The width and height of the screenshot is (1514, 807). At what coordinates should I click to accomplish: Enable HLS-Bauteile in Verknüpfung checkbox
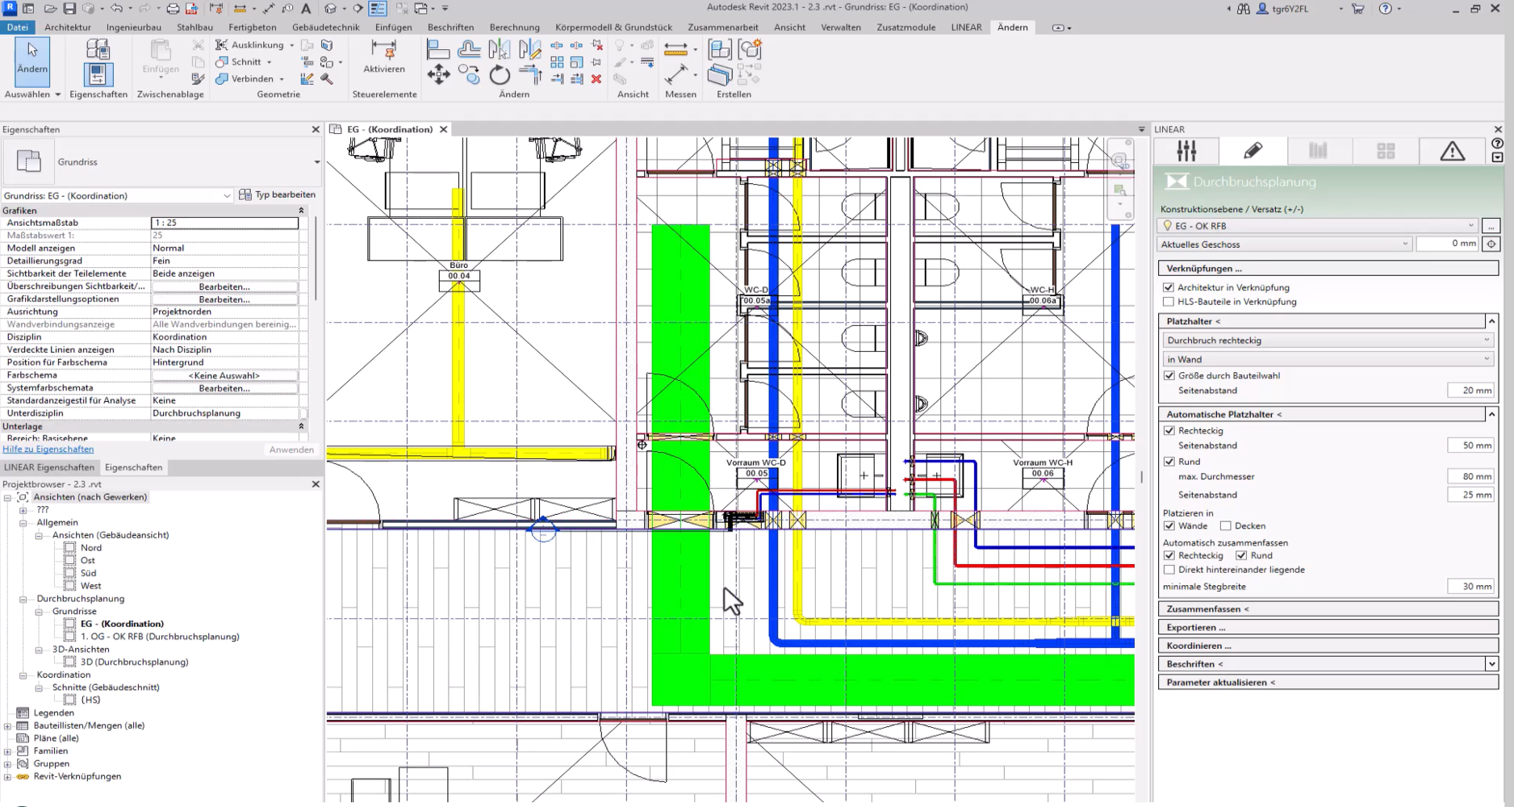coord(1169,302)
